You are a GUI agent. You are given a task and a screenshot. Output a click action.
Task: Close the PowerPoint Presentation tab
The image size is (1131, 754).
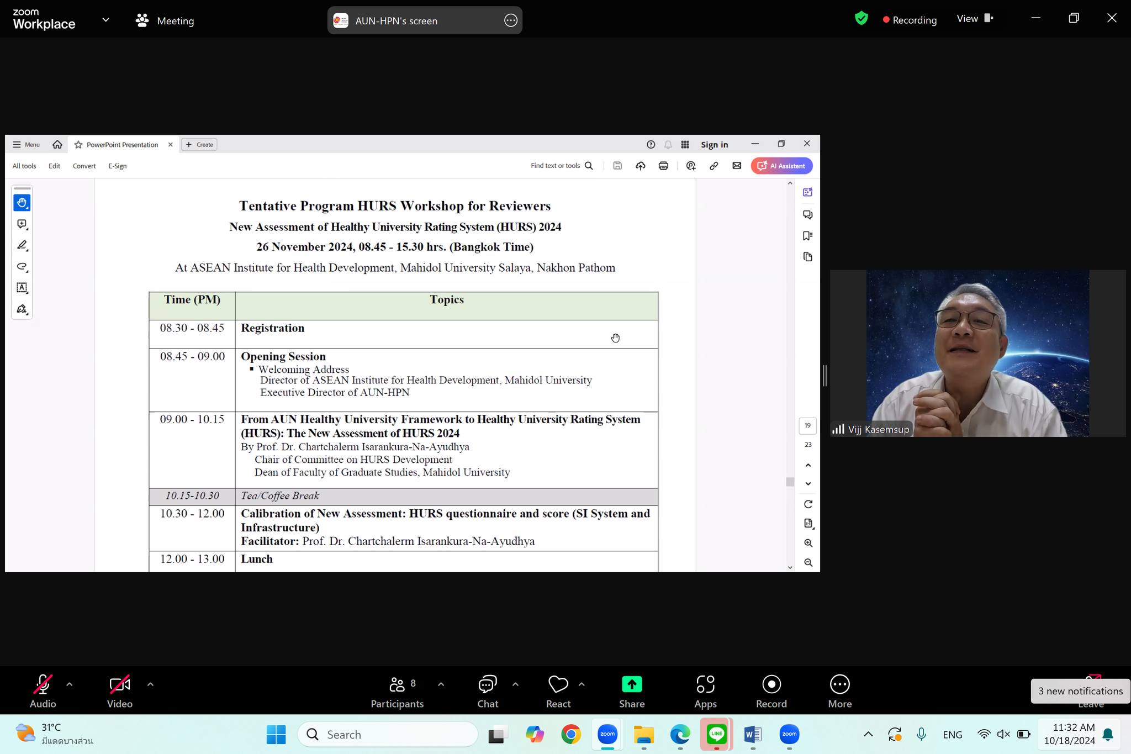coord(171,145)
